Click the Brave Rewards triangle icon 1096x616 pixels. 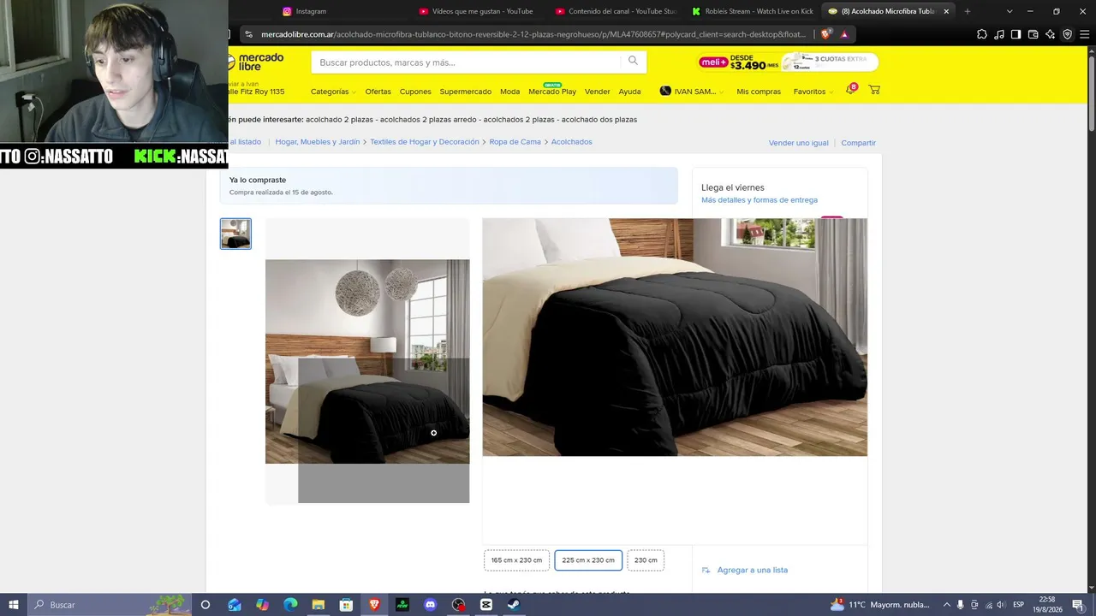(x=844, y=34)
